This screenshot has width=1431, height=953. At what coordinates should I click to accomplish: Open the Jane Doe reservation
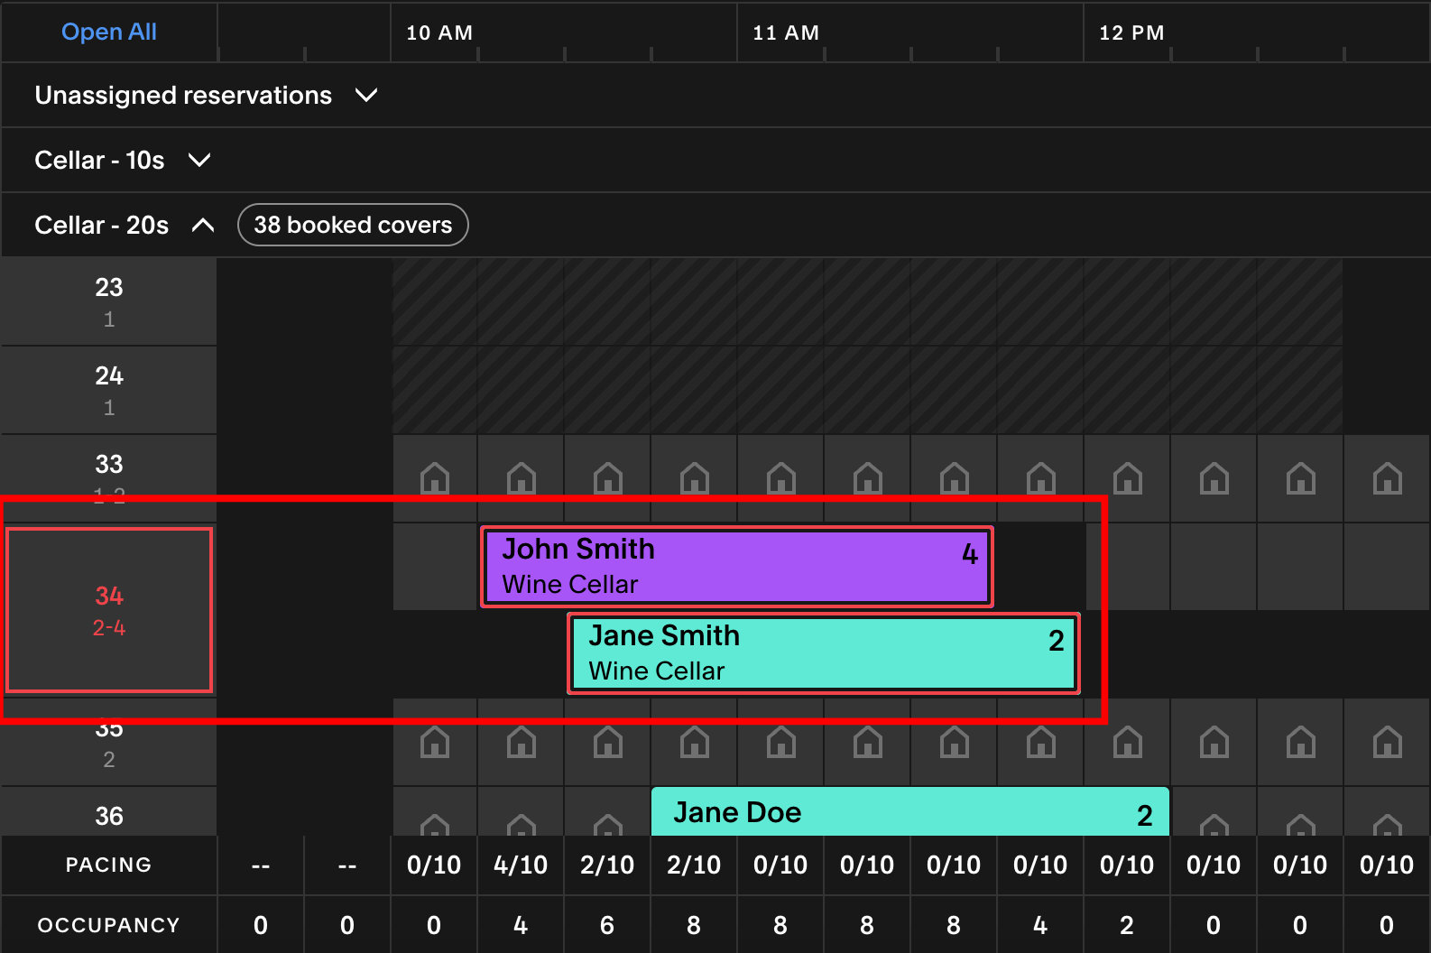(x=910, y=811)
